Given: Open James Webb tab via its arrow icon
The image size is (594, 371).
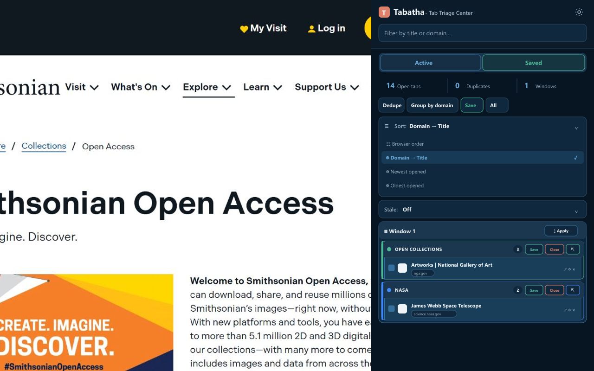Looking at the screenshot, I should (565, 310).
